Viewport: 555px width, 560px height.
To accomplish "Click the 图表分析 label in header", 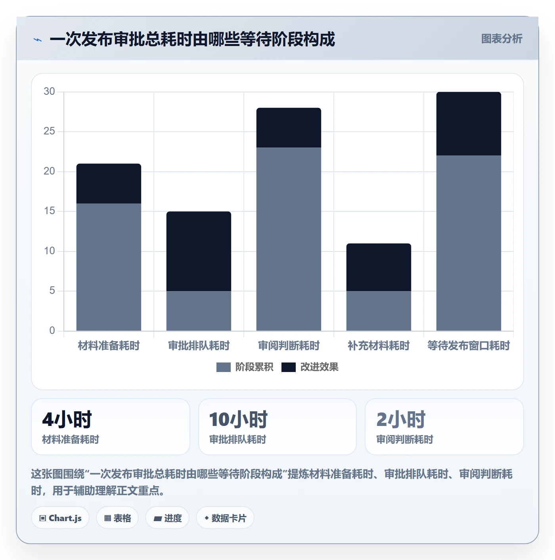I will point(501,39).
